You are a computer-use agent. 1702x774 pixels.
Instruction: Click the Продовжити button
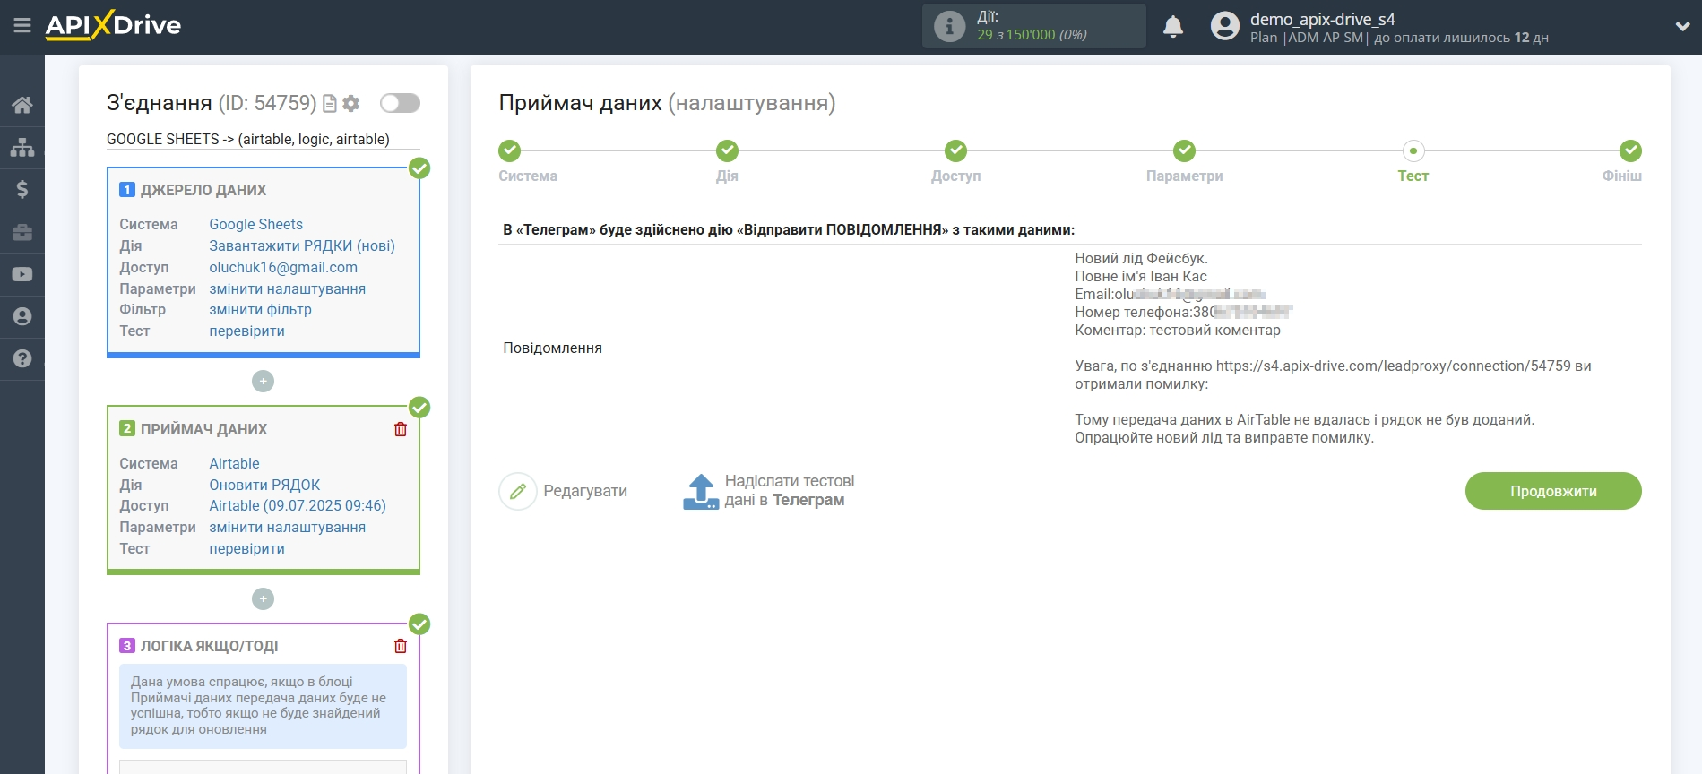click(x=1553, y=491)
